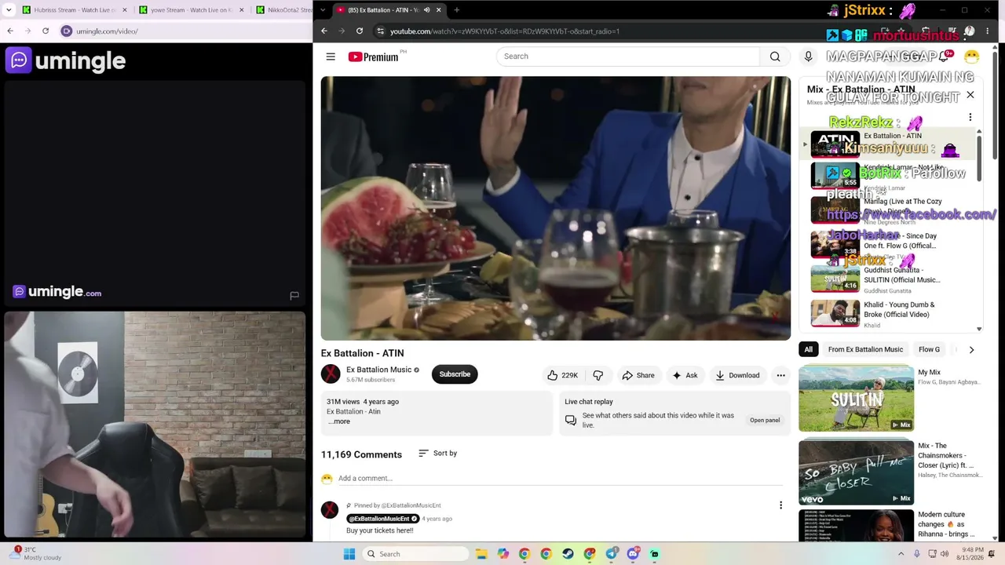The height and width of the screenshot is (565, 1005).
Task: Close the Ex Battalion - ATIN browser tab
Action: [438, 10]
